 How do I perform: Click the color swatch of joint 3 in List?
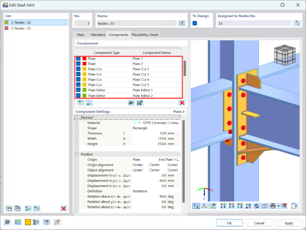(6, 28)
